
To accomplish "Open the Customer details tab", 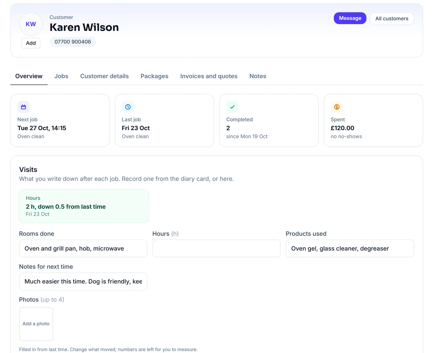I will tap(104, 76).
